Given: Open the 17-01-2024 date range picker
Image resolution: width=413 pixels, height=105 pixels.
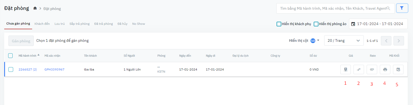Looking at the screenshot, I should click(x=377, y=24).
